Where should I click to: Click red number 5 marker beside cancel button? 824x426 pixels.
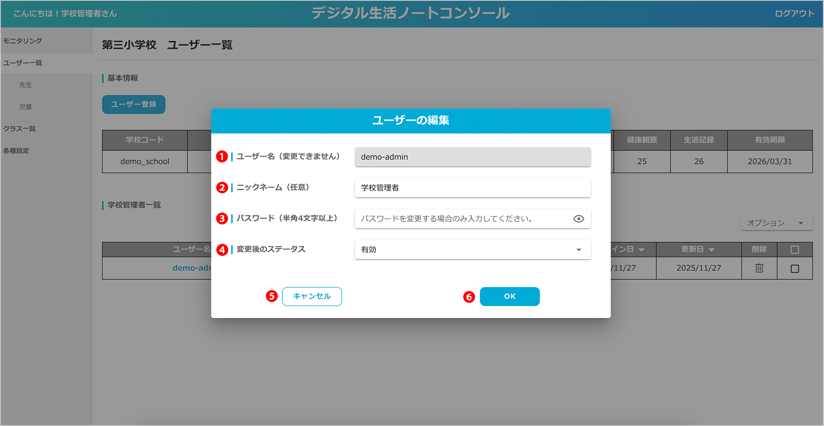(272, 296)
